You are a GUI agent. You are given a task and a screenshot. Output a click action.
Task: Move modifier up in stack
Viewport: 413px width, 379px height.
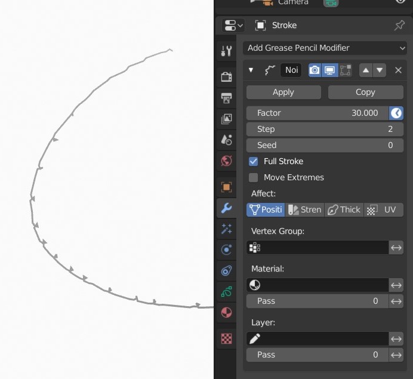tap(366, 70)
